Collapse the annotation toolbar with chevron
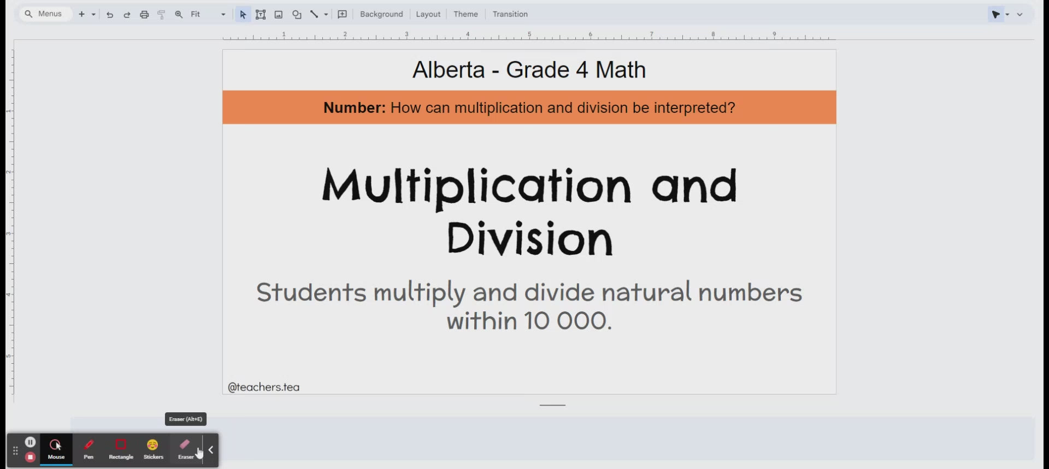Image resolution: width=1049 pixels, height=469 pixels. [211, 450]
